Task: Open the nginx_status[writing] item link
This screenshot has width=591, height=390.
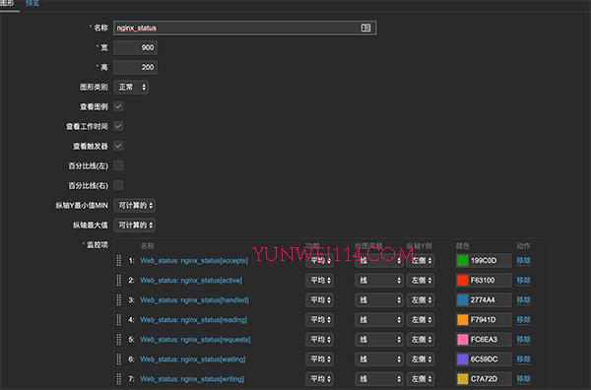Action: [x=192, y=379]
